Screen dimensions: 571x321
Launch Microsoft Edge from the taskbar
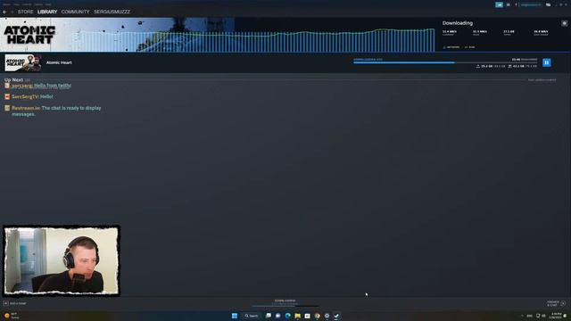point(288,316)
